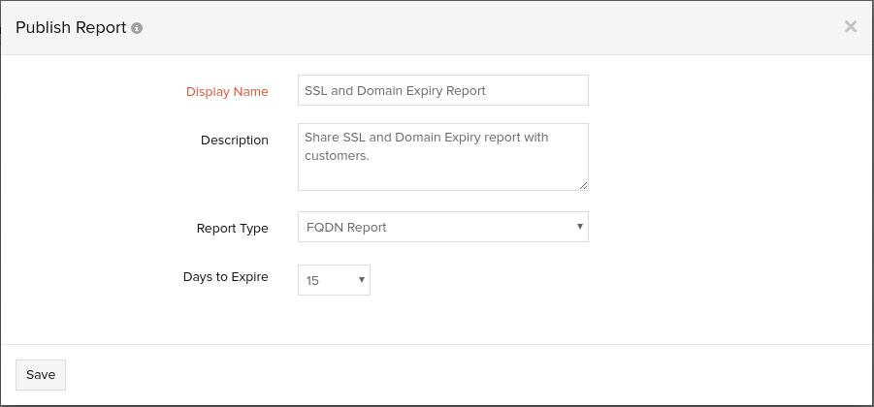Select the FQDN Report value text
874x407 pixels.
[345, 227]
